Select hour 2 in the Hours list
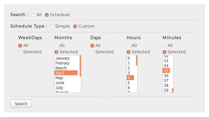 pos(130,68)
